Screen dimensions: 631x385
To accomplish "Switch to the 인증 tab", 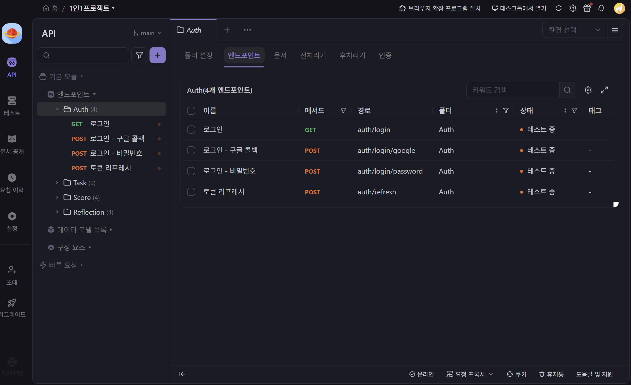I will 385,55.
